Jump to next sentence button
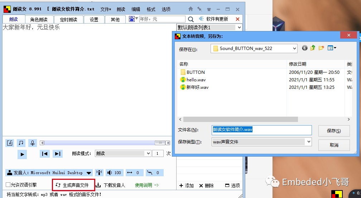 click(x=58, y=154)
